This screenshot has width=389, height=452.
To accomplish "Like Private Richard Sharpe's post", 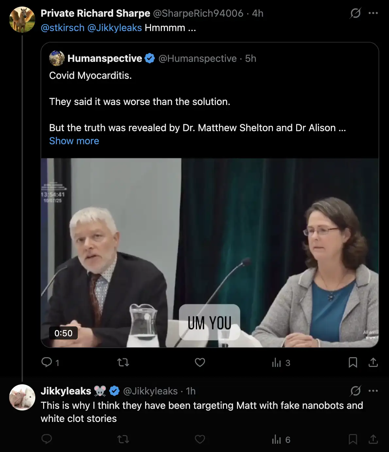I will (x=200, y=362).
